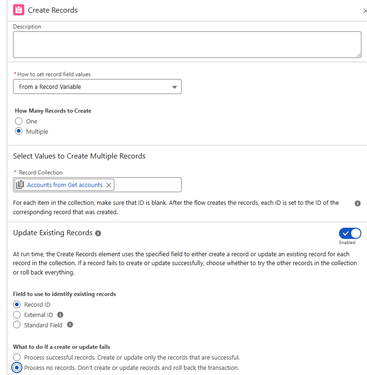Close the Create Records panel
Viewport: 367px width, 375px height.
pyautogui.click(x=365, y=11)
